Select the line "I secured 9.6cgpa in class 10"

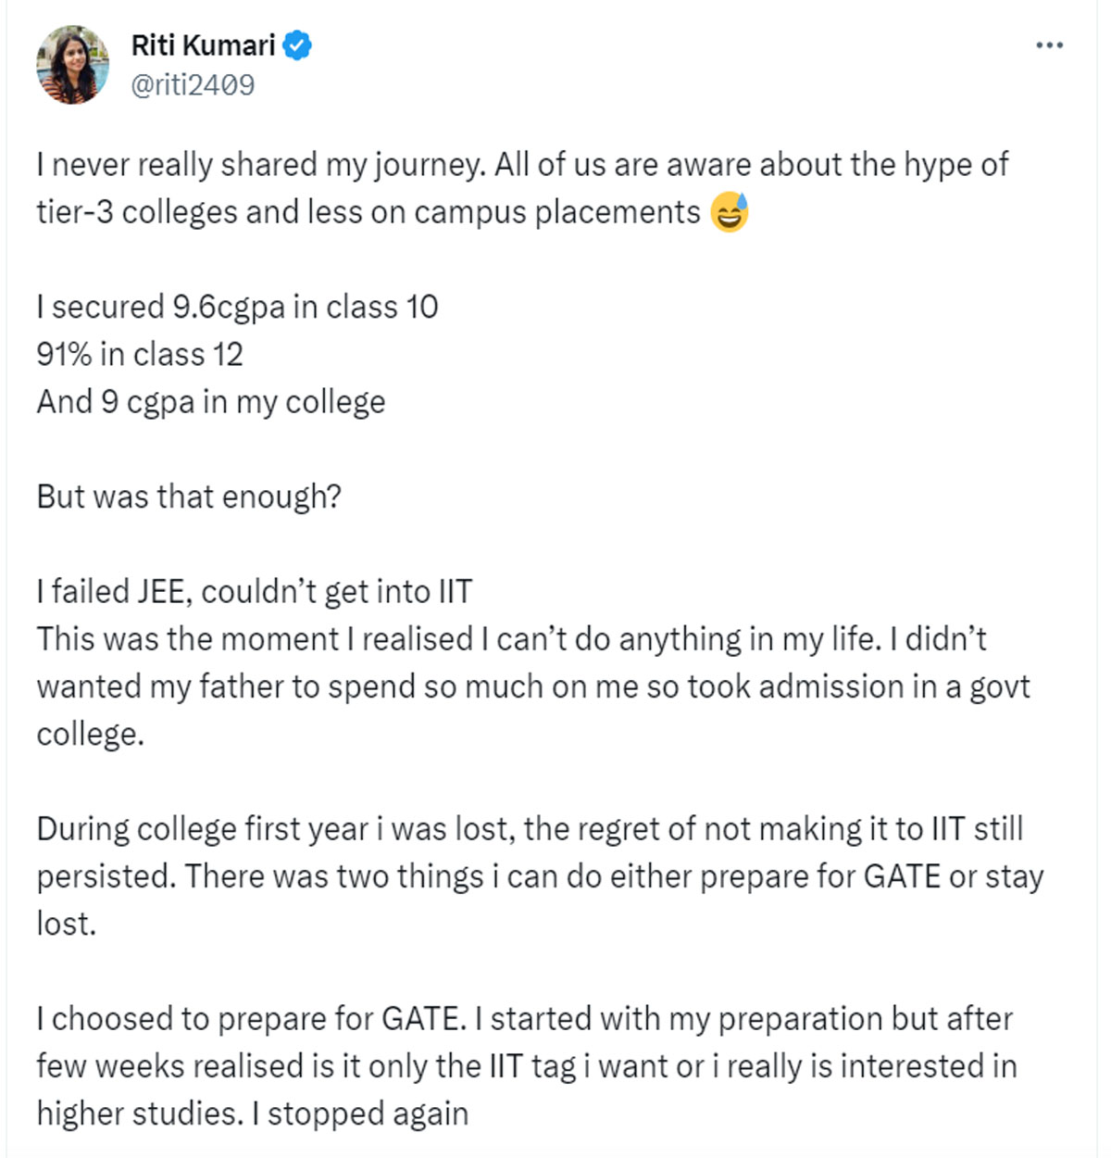[x=238, y=307]
